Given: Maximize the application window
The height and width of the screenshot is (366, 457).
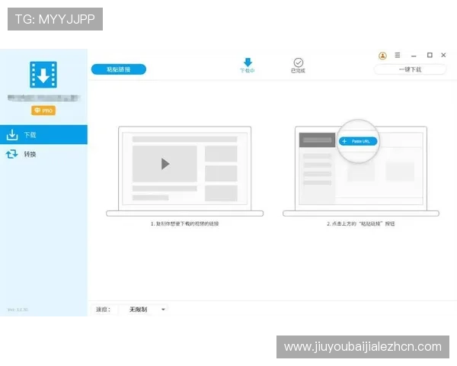Looking at the screenshot, I should point(430,56).
